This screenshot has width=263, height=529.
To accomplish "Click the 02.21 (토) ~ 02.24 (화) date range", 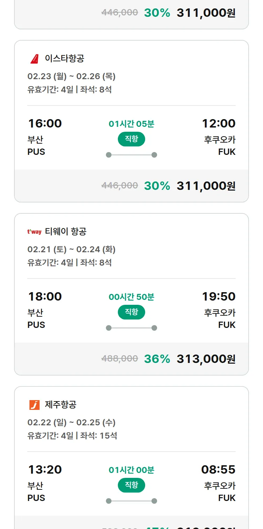I will (72, 249).
